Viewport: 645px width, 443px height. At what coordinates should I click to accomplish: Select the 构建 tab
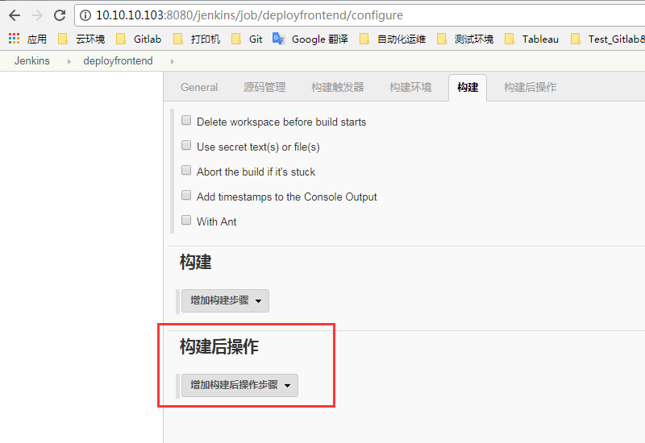coord(468,87)
